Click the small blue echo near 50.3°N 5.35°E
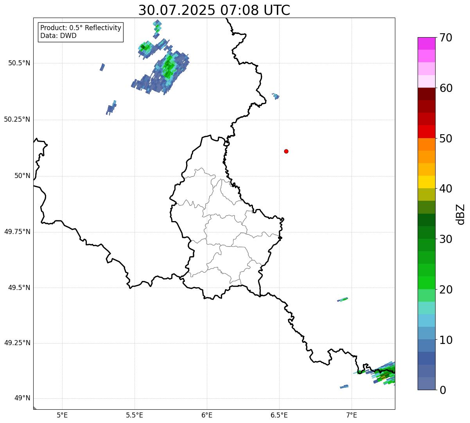The height and width of the screenshot is (423, 470). 111,108
